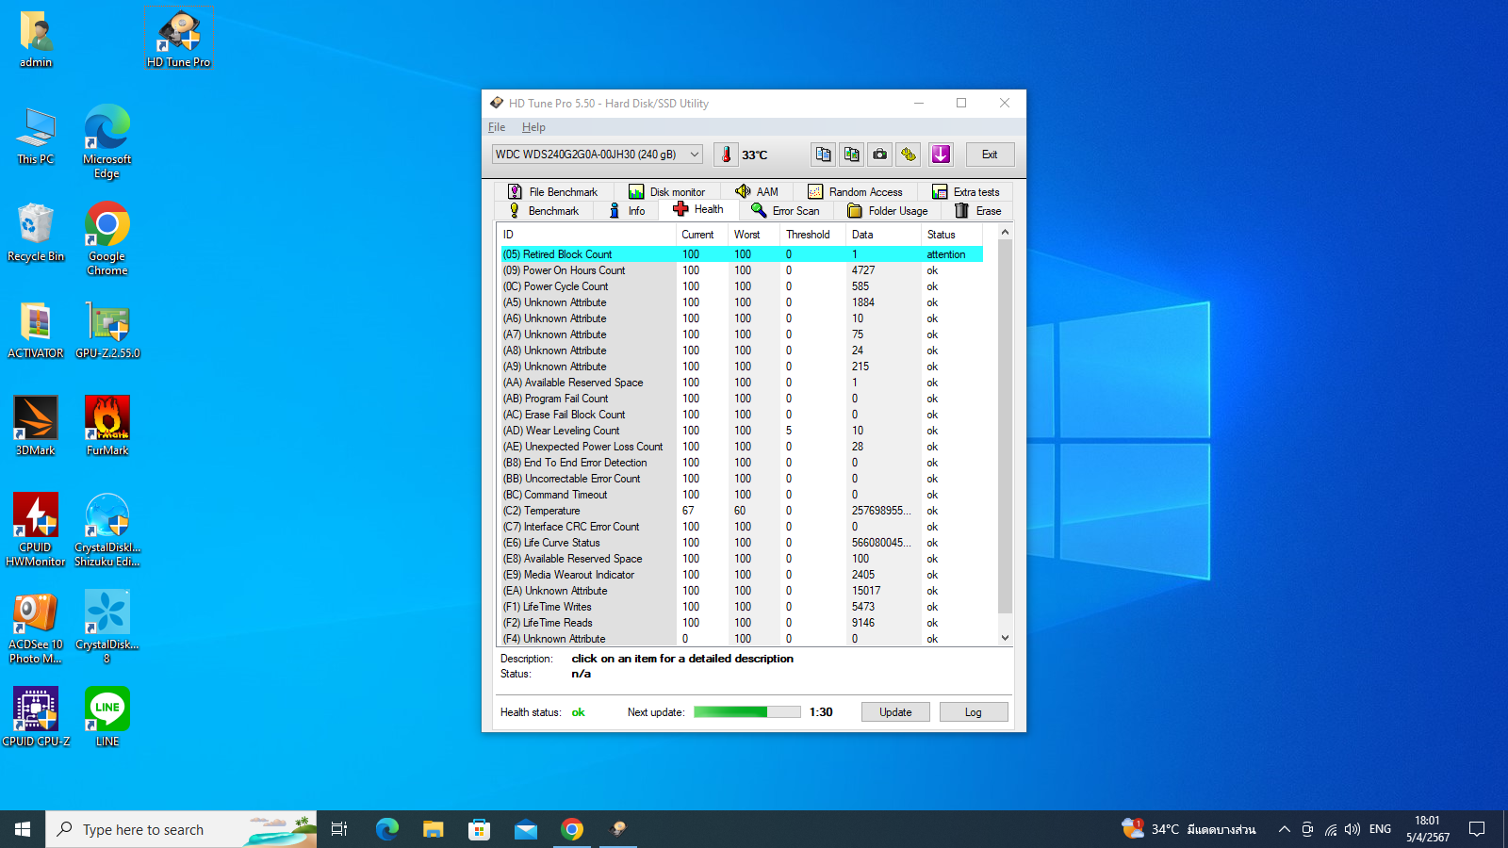Open the Windows Start menu

pyautogui.click(x=23, y=829)
